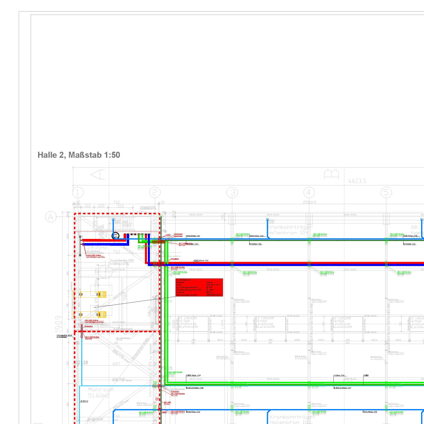Select grid axis marker circle 2
424x424 pixels.
point(155,192)
